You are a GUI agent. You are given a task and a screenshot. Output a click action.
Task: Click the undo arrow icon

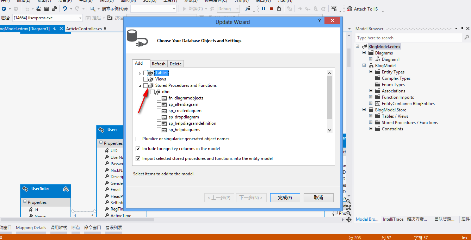tap(65, 9)
